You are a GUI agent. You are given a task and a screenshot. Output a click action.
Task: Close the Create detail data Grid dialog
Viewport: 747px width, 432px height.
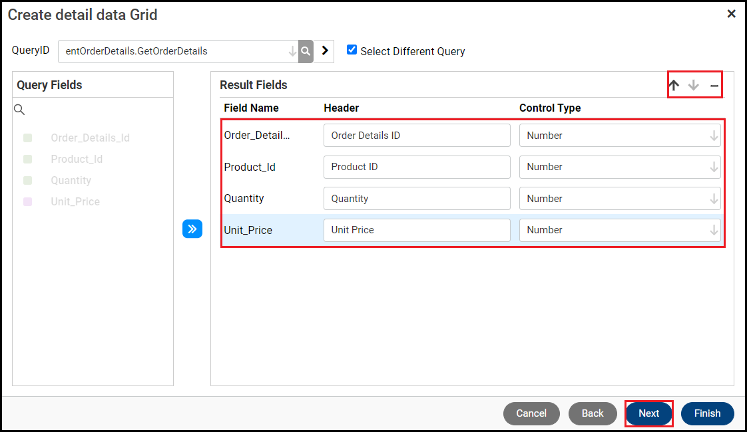(731, 14)
